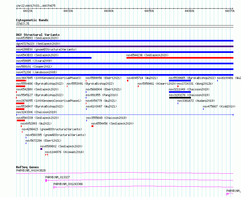Click the black nsv3193276 variant bar

coord(180,98)
